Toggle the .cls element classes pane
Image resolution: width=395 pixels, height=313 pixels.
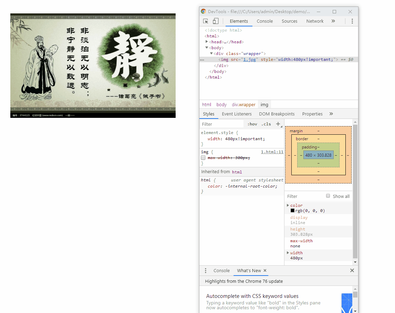pos(266,124)
